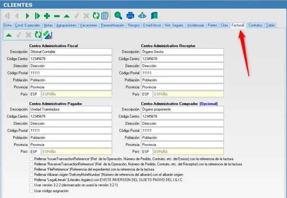
Task: Click the edit triangle in FacturaE sub-toolbar
Action: click(9, 35)
